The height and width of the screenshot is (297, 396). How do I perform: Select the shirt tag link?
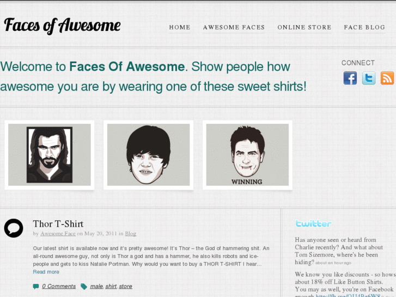[x=111, y=287]
